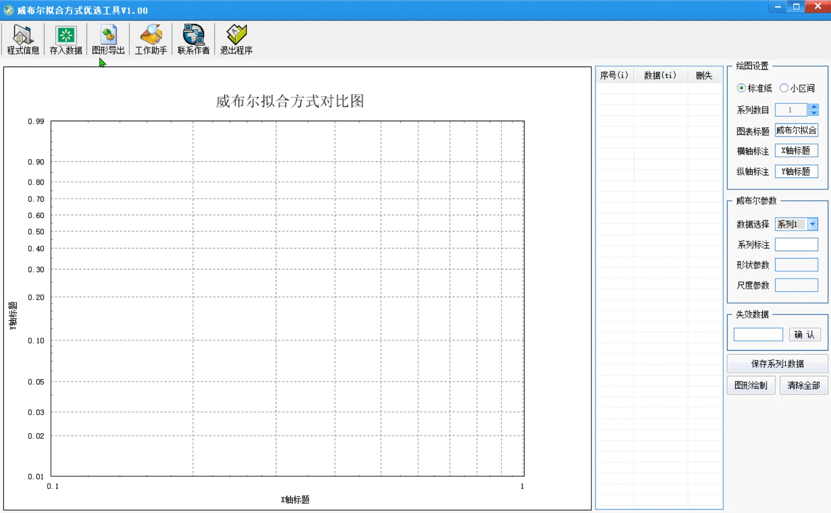Image resolution: width=831 pixels, height=513 pixels.
Task: Select the 图形导出 graphic export icon
Action: click(108, 38)
